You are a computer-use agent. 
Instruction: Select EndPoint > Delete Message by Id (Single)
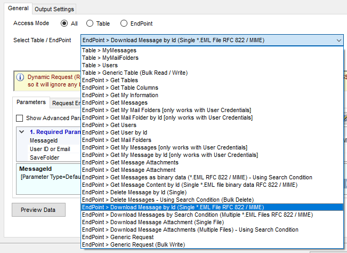(135, 192)
